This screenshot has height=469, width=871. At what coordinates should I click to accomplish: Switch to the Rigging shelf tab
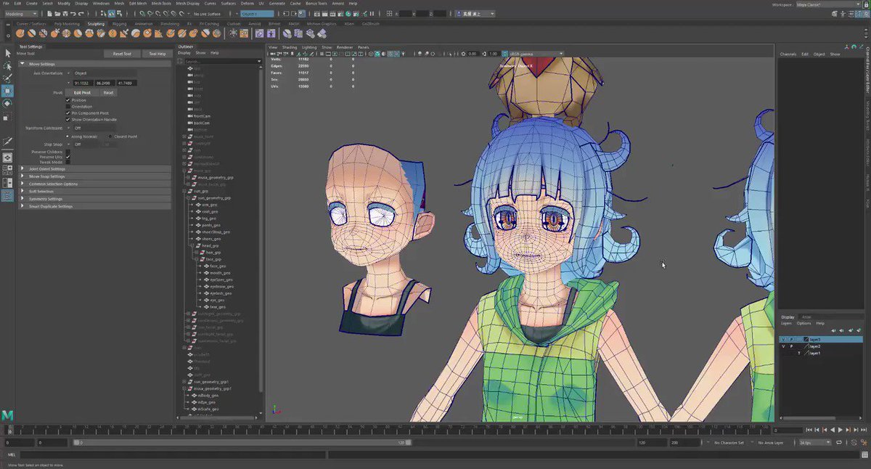coord(119,23)
